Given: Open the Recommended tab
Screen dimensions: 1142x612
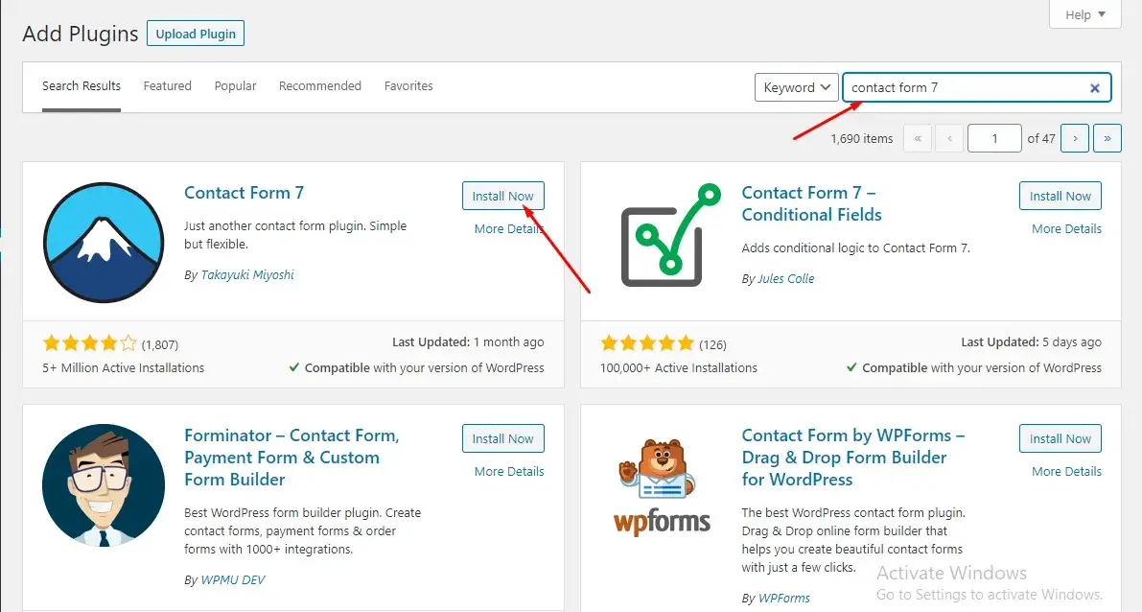Looking at the screenshot, I should tap(320, 86).
